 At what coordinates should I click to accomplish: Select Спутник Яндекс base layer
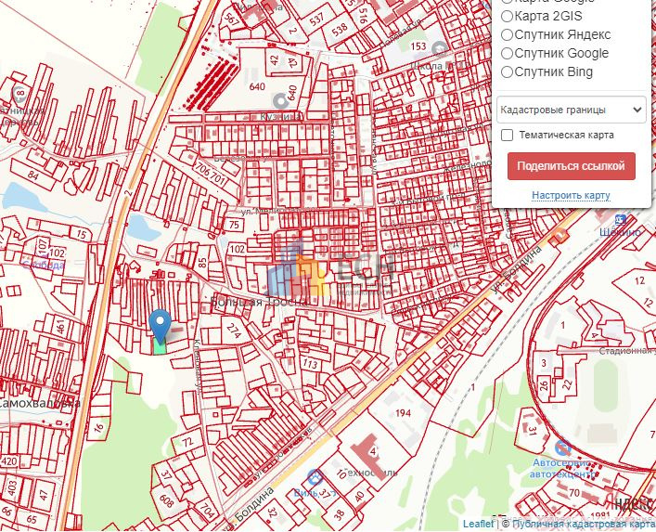click(507, 34)
